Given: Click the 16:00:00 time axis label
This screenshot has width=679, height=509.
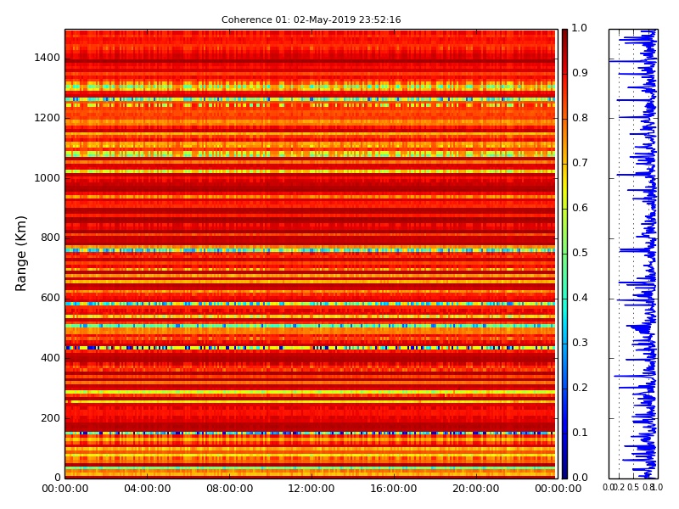Looking at the screenshot, I should coord(394,489).
